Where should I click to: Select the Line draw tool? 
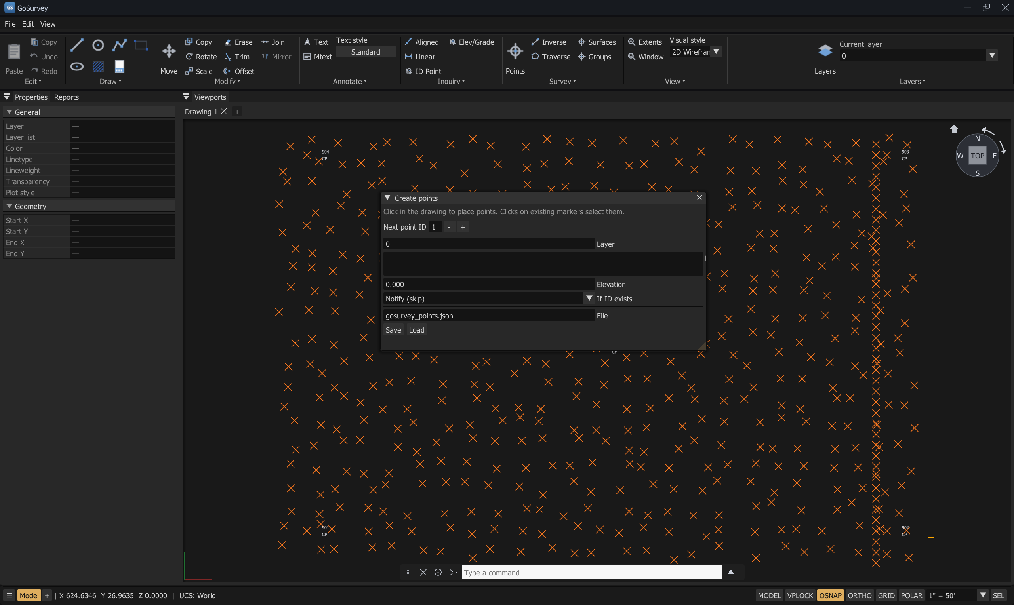[x=77, y=45]
